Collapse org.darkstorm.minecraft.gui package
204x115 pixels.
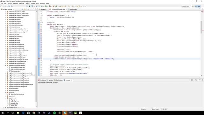[6, 65]
